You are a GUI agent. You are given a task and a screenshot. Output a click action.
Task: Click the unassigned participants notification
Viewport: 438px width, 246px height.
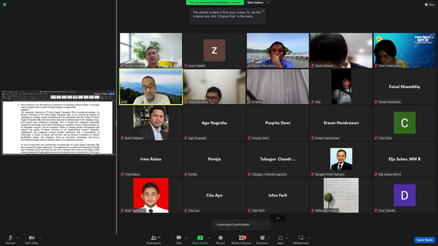[x=242, y=225]
